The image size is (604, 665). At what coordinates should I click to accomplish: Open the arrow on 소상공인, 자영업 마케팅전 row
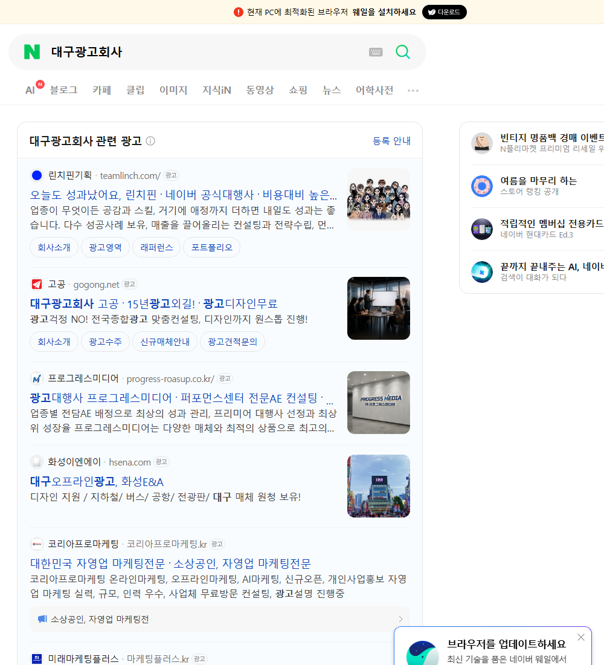tap(400, 619)
